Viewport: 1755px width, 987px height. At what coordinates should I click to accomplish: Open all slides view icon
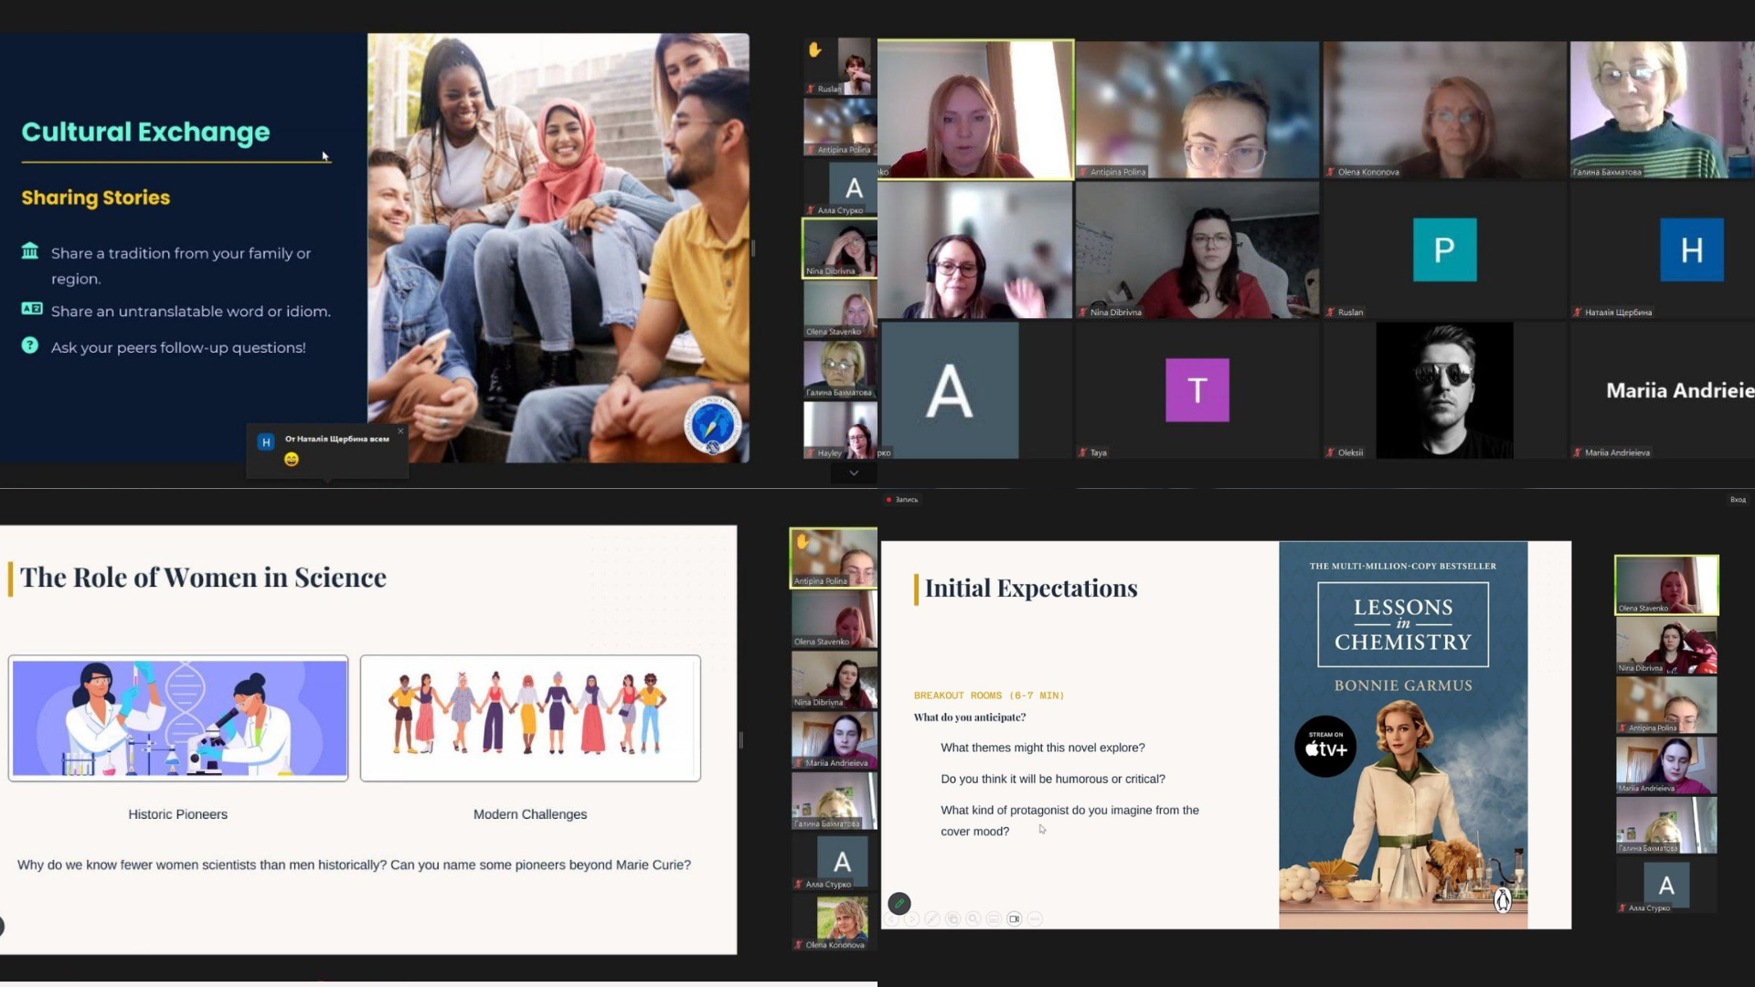click(x=952, y=918)
